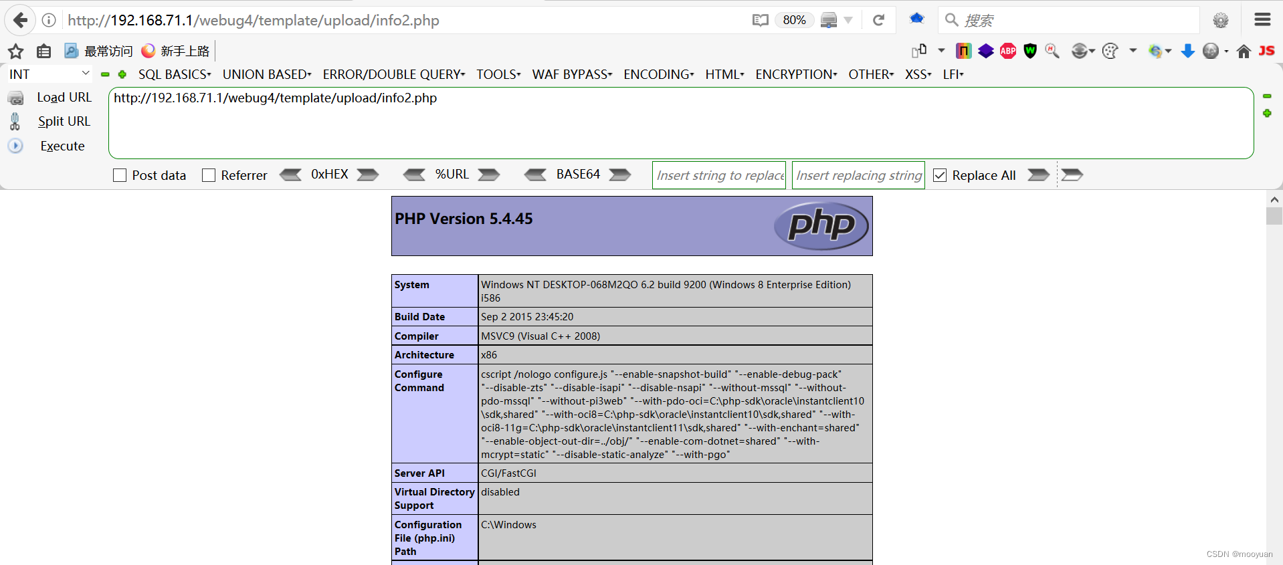Click the green plus icon beside INT

click(122, 74)
